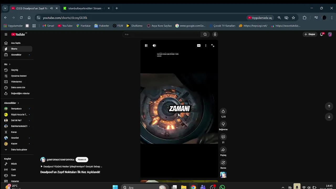
Task: Open the Haritalar bookmark
Action: (83, 26)
